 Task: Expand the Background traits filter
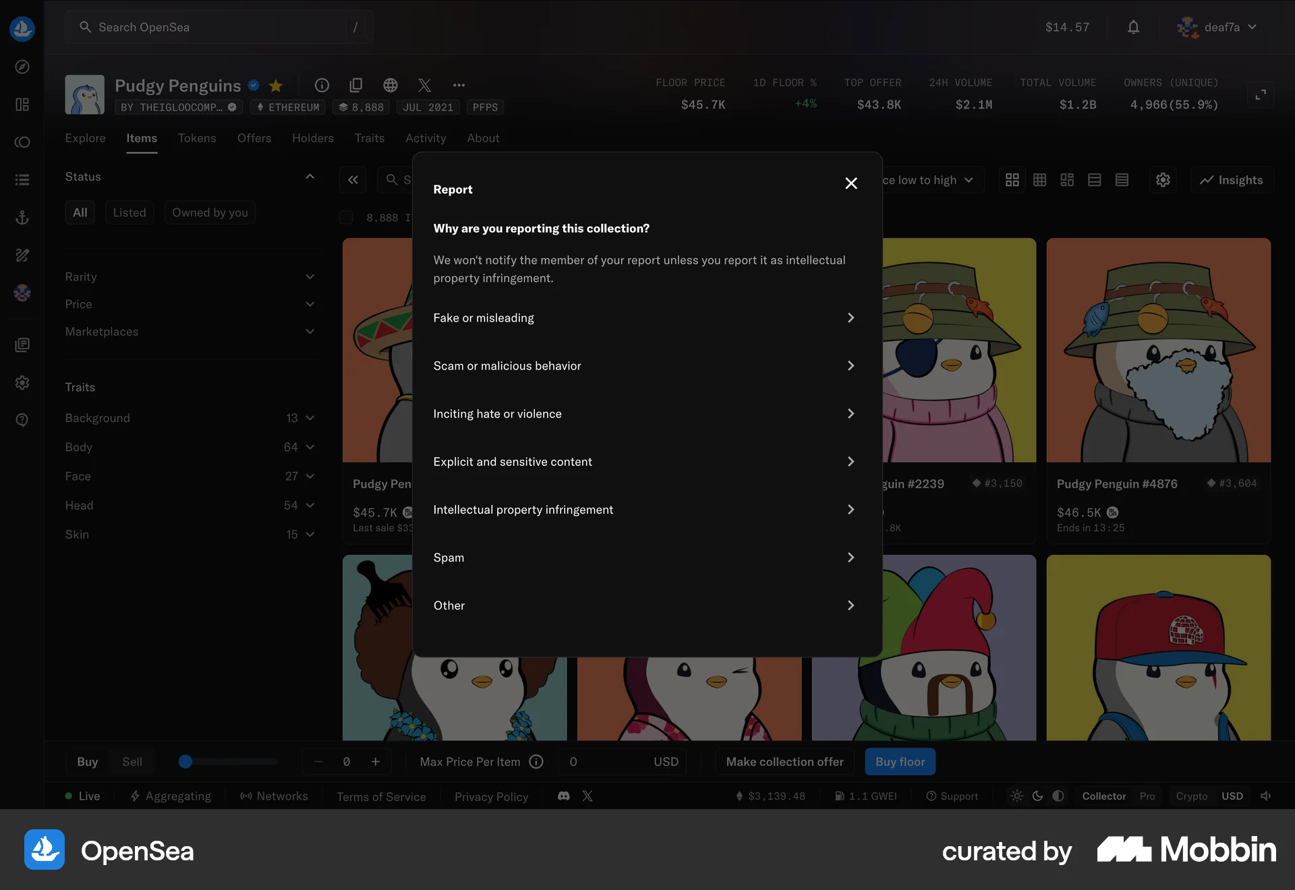(x=191, y=418)
